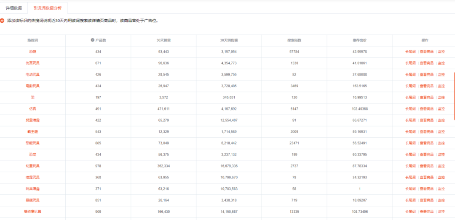Open 长尾词 in the row with 26,947 sales
The width and height of the screenshot is (455, 220).
(410, 86)
